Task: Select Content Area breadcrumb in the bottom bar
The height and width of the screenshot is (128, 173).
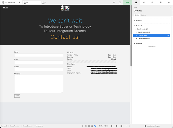Action: click(39, 126)
